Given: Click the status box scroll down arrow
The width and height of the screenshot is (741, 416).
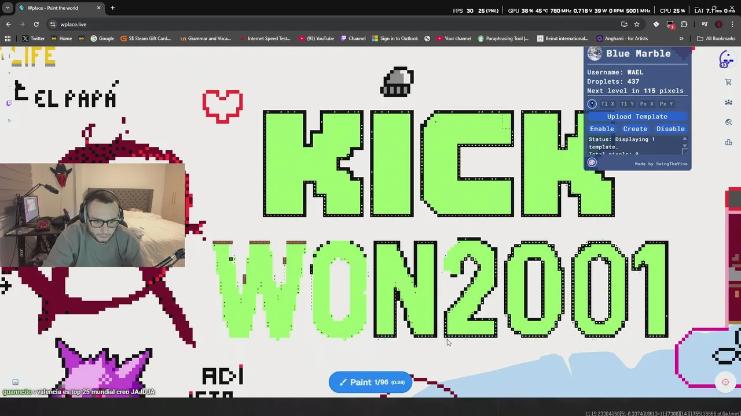Looking at the screenshot, I should point(685,146).
